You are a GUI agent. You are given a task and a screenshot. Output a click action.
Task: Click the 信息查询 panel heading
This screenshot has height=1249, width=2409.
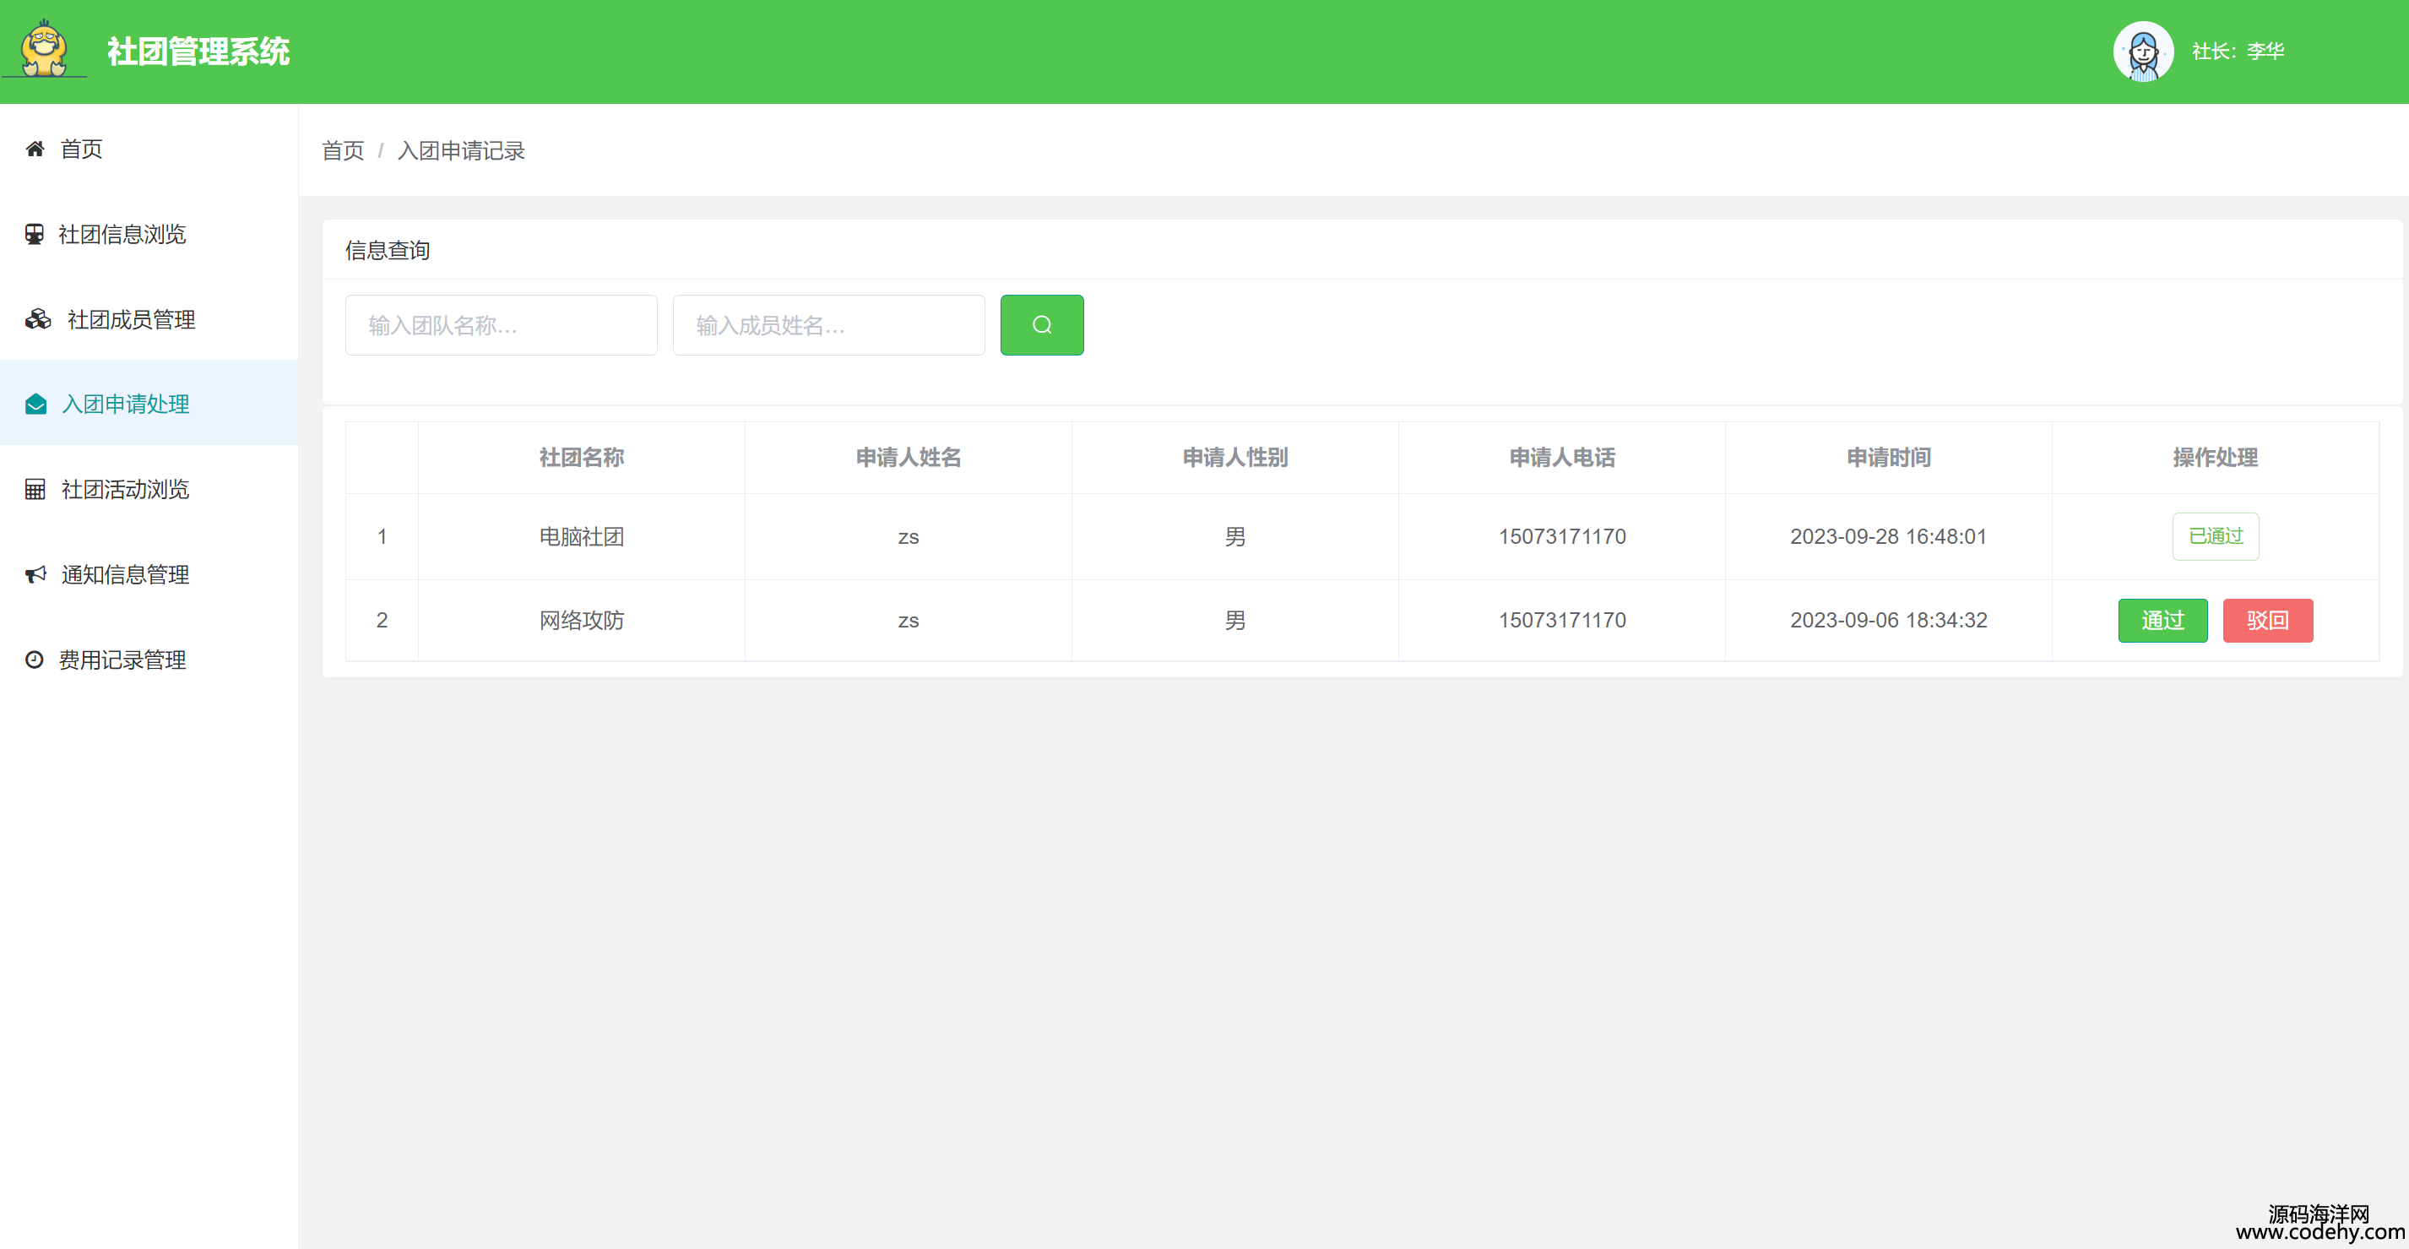pyautogui.click(x=388, y=250)
